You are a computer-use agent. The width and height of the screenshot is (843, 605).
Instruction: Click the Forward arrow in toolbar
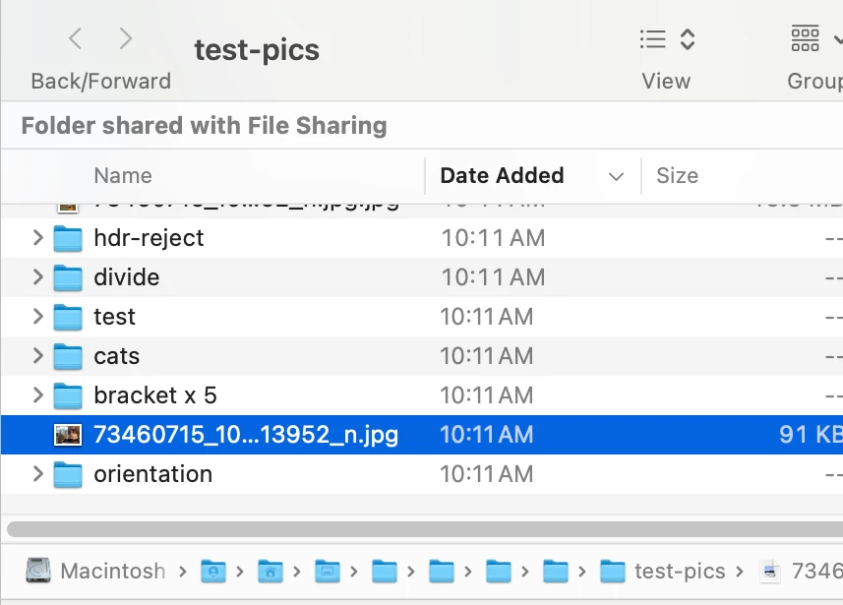point(125,39)
